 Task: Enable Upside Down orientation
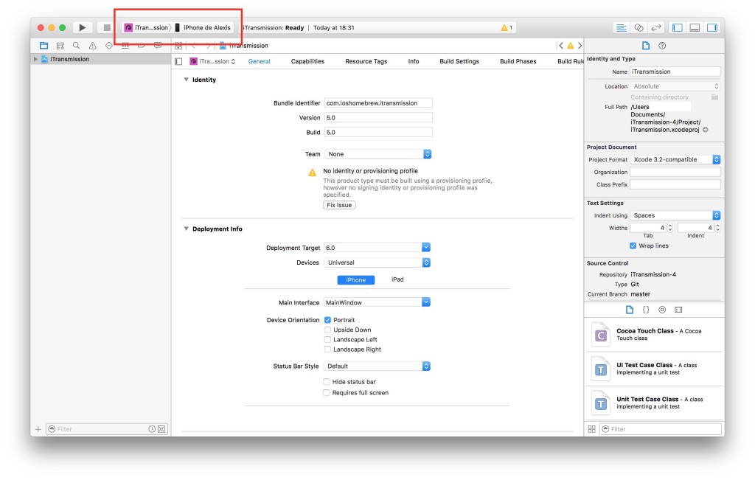[327, 330]
